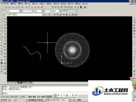Expand the ByLayer lineweight dropdown
The image size is (136, 102).
[x=60, y=11]
